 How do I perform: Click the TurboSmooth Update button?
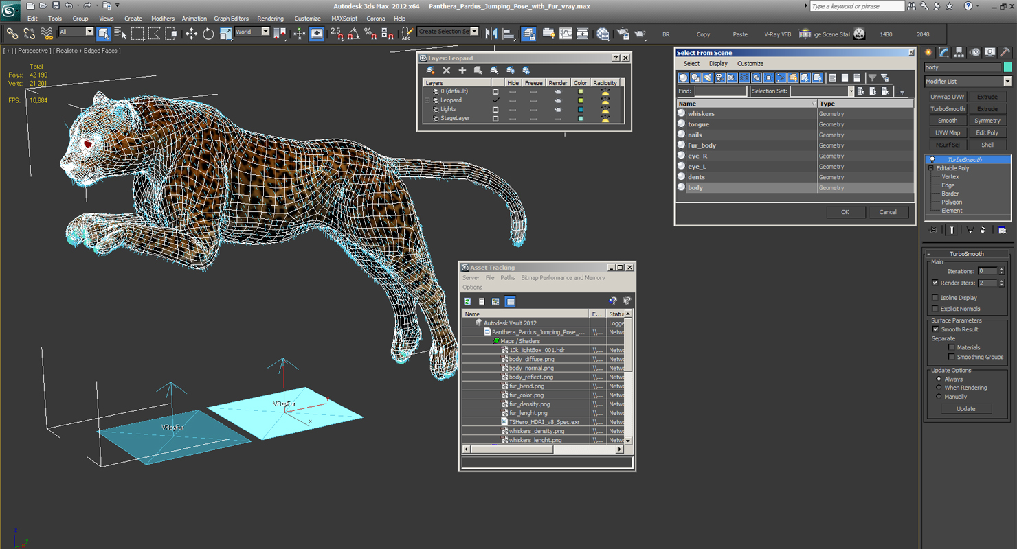pyautogui.click(x=965, y=409)
